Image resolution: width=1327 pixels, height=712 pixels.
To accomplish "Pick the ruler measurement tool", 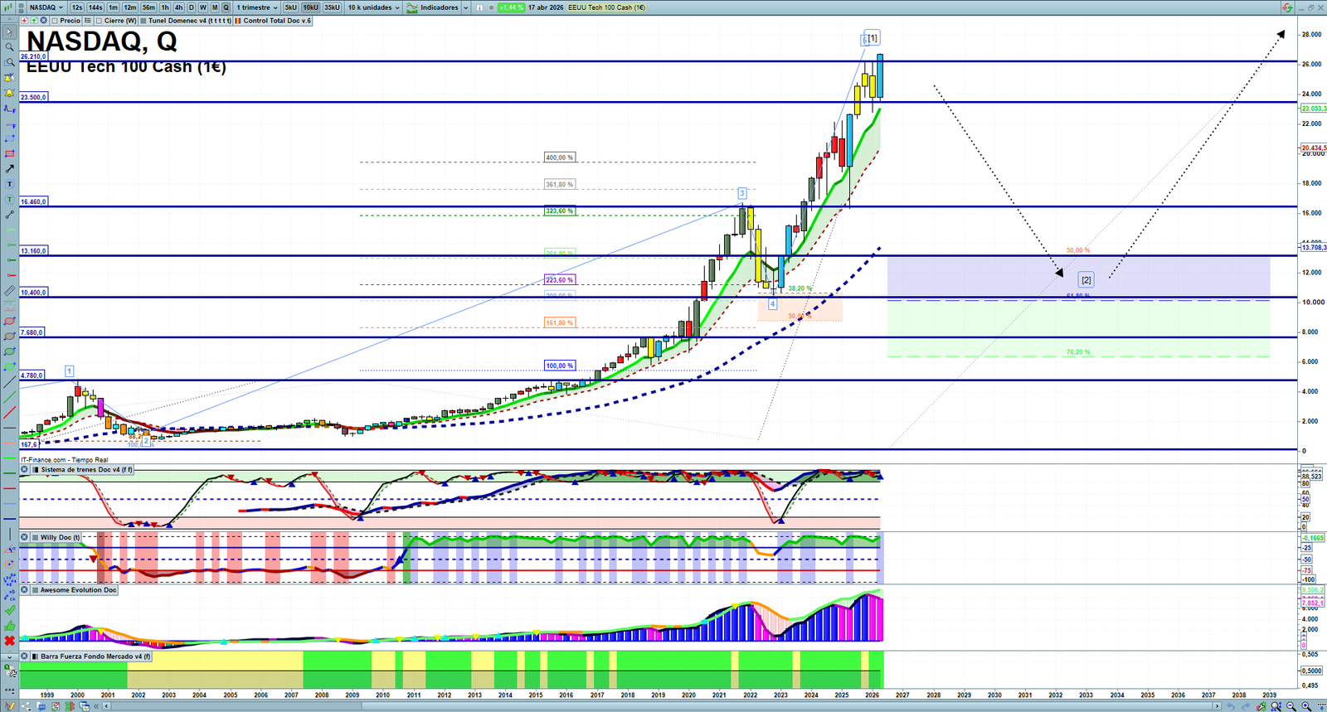I will 9,291.
